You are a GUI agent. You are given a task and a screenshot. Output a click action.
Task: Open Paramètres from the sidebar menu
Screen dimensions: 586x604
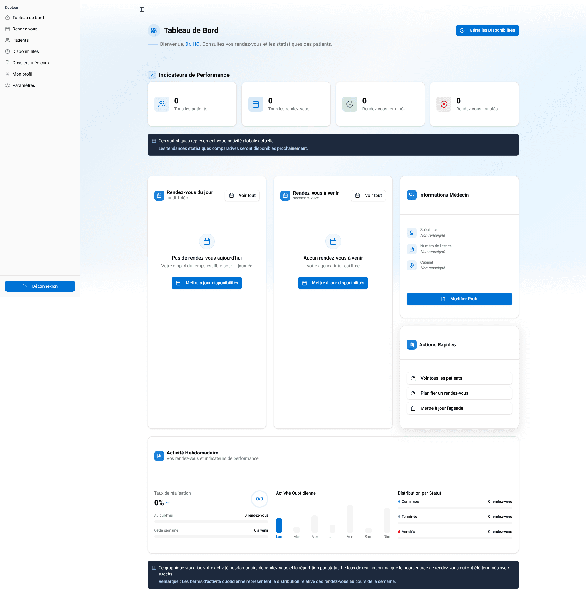pos(24,85)
